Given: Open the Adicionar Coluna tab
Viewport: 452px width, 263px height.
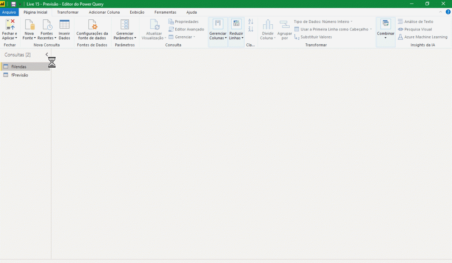Looking at the screenshot, I should click(104, 12).
